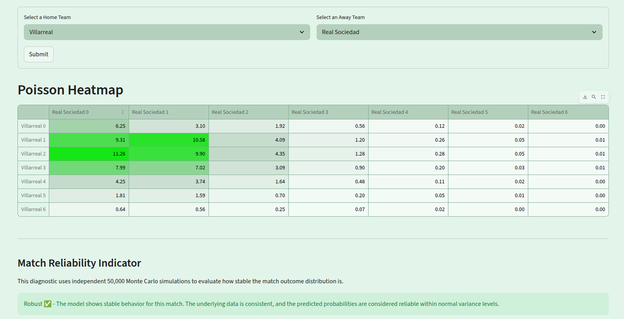Click the cell with value 11.26

(89, 154)
